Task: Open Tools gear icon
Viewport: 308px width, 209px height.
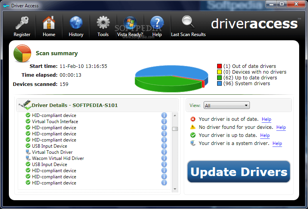Action: [x=103, y=23]
